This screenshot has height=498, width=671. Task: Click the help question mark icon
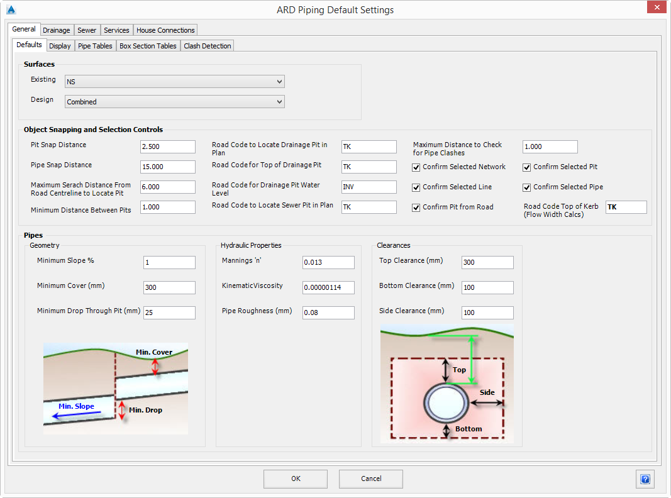pos(645,479)
